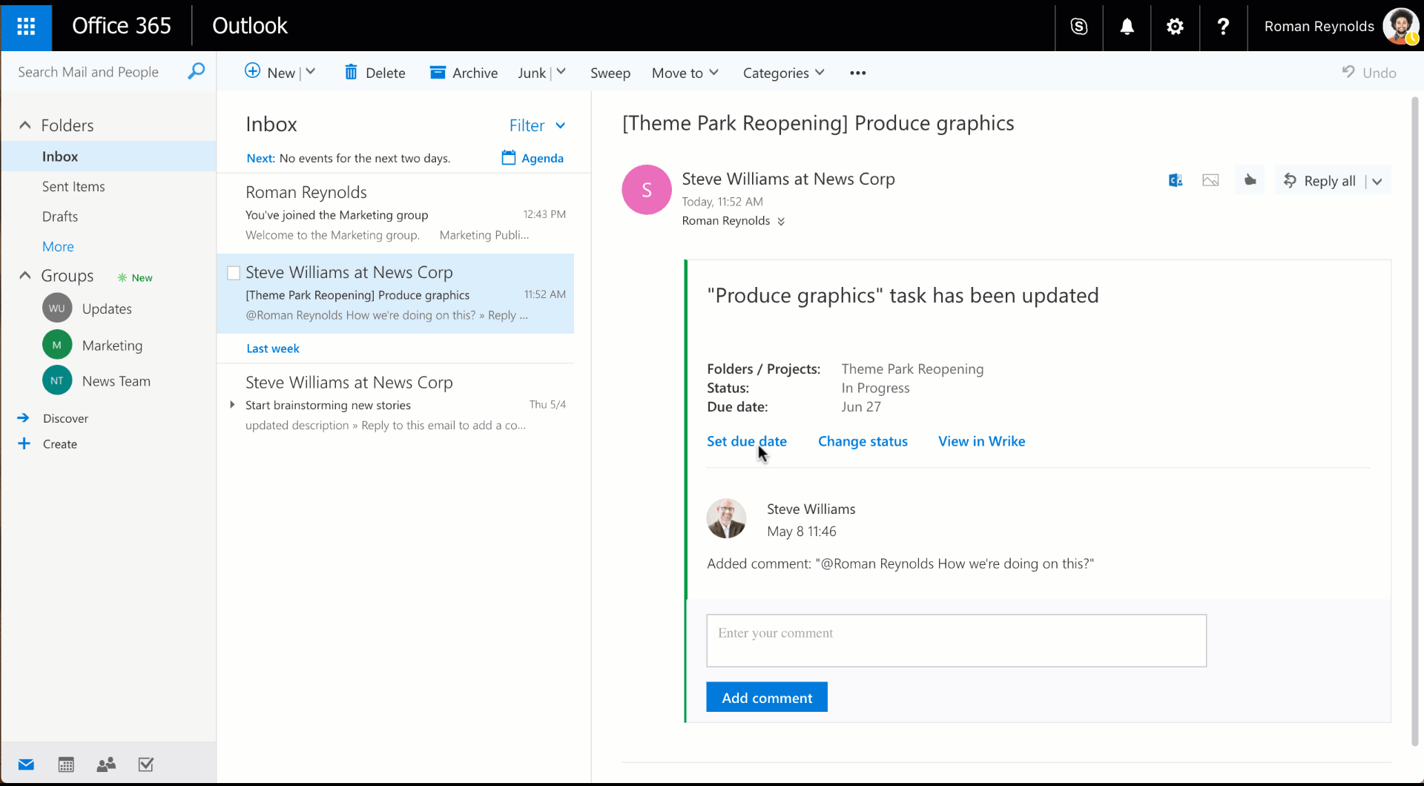The height and width of the screenshot is (786, 1424).
Task: Open the task with View in Wrike
Action: pos(980,441)
